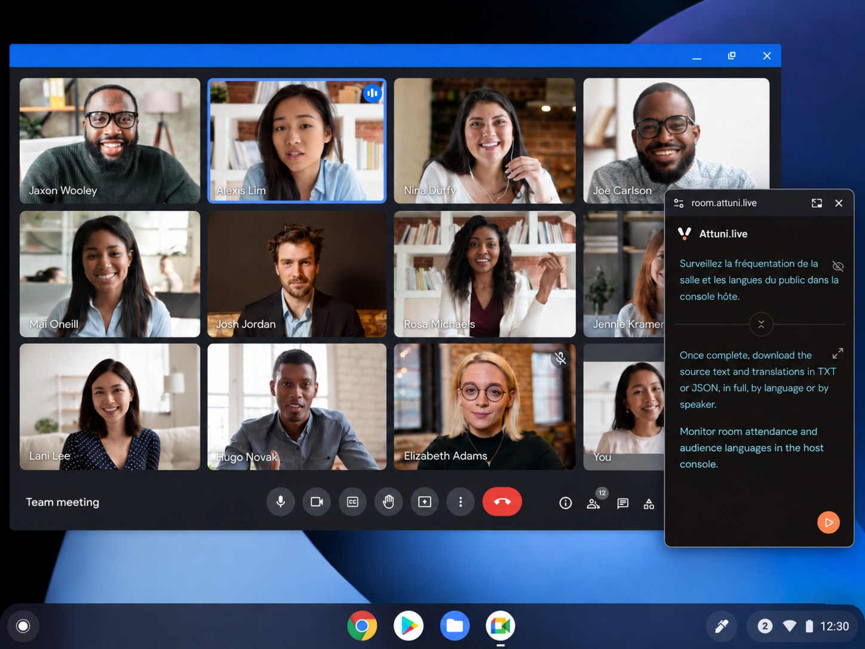Start playback with orange play button
The image size is (865, 649).
[829, 522]
